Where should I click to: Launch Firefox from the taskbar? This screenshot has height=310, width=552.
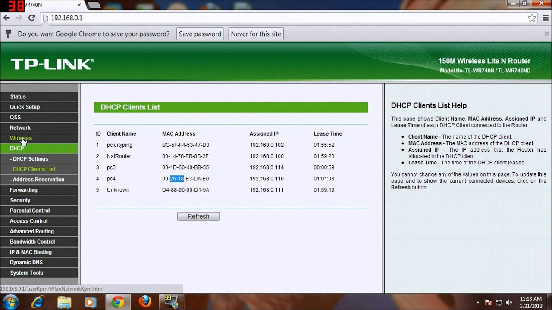pyautogui.click(x=145, y=302)
